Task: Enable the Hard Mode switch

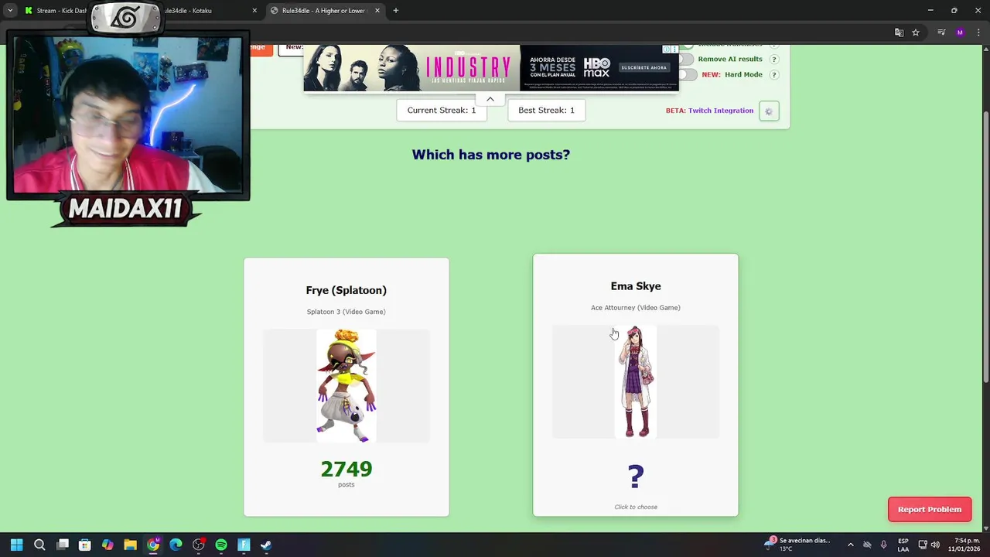Action: (687, 75)
